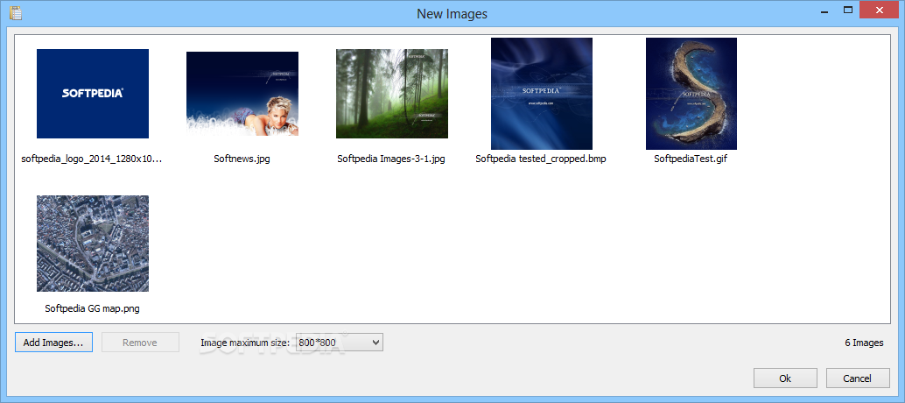Image resolution: width=905 pixels, height=403 pixels.
Task: Click the notepad app icon in title bar
Action: 16,12
